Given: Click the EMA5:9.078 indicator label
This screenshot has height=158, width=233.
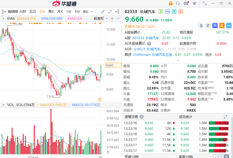Looking at the screenshot, I should (26, 19).
